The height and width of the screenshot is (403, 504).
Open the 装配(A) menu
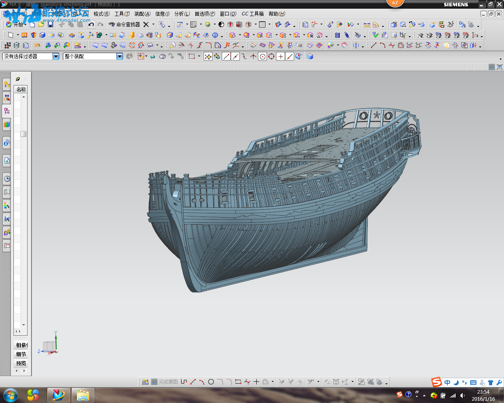coord(143,14)
